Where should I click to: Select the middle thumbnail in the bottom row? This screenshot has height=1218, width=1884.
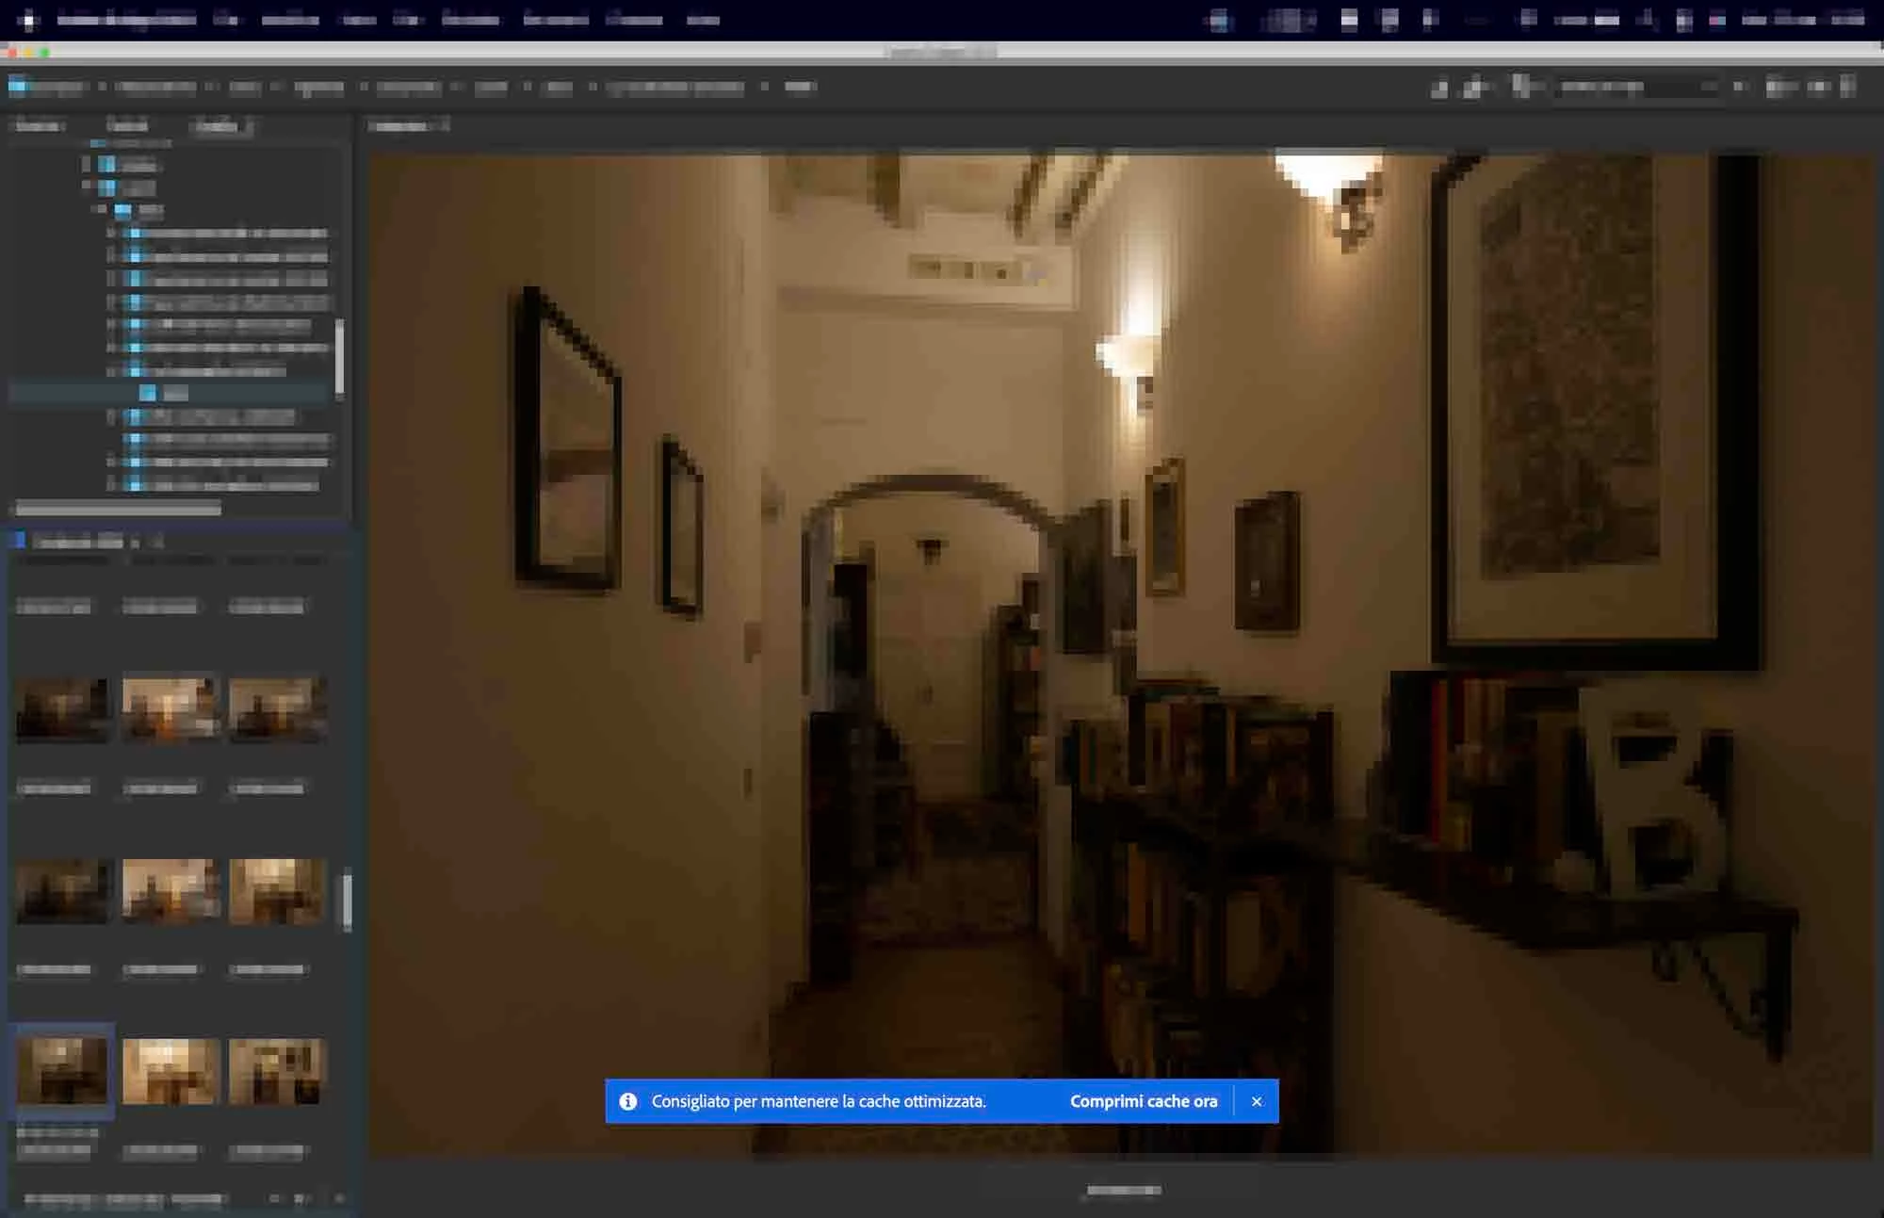pyautogui.click(x=170, y=1070)
